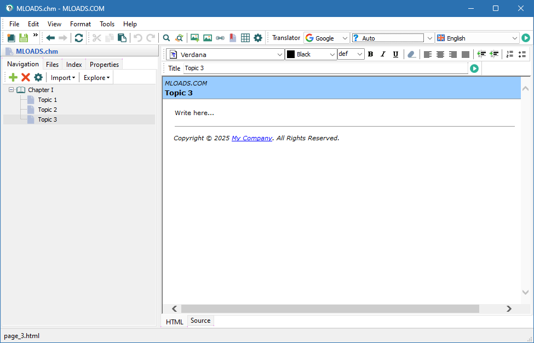
Task: Click Insert new image icon (green plus)
Action: (x=195, y=38)
